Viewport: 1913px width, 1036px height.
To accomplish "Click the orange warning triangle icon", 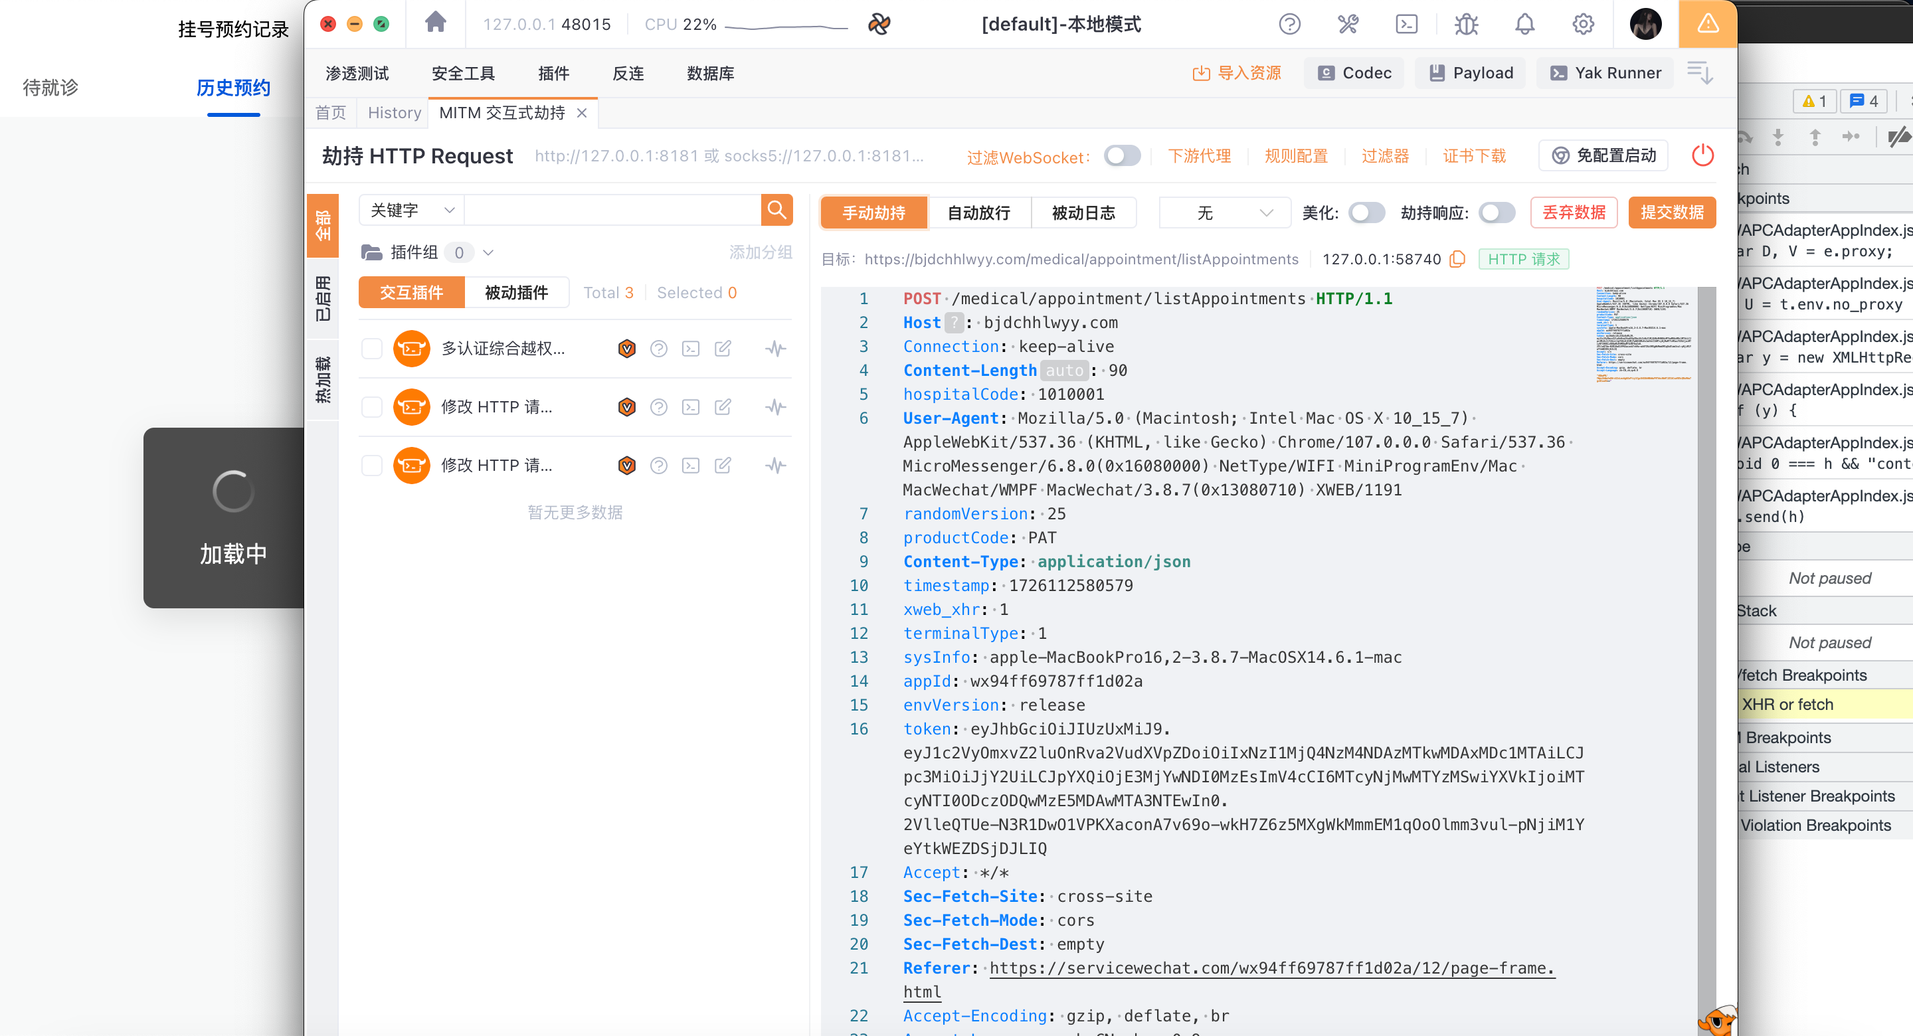I will coord(1707,24).
